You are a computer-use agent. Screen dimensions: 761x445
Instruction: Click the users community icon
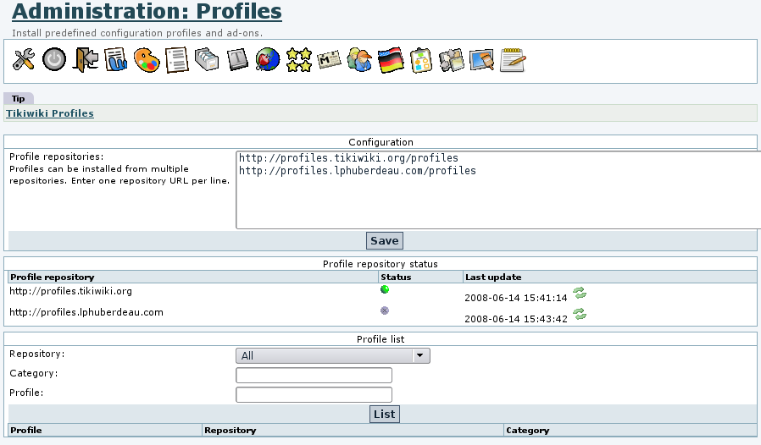[x=359, y=61]
